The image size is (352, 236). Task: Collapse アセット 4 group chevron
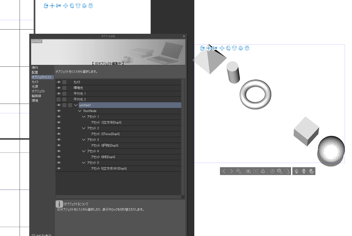tap(84, 151)
